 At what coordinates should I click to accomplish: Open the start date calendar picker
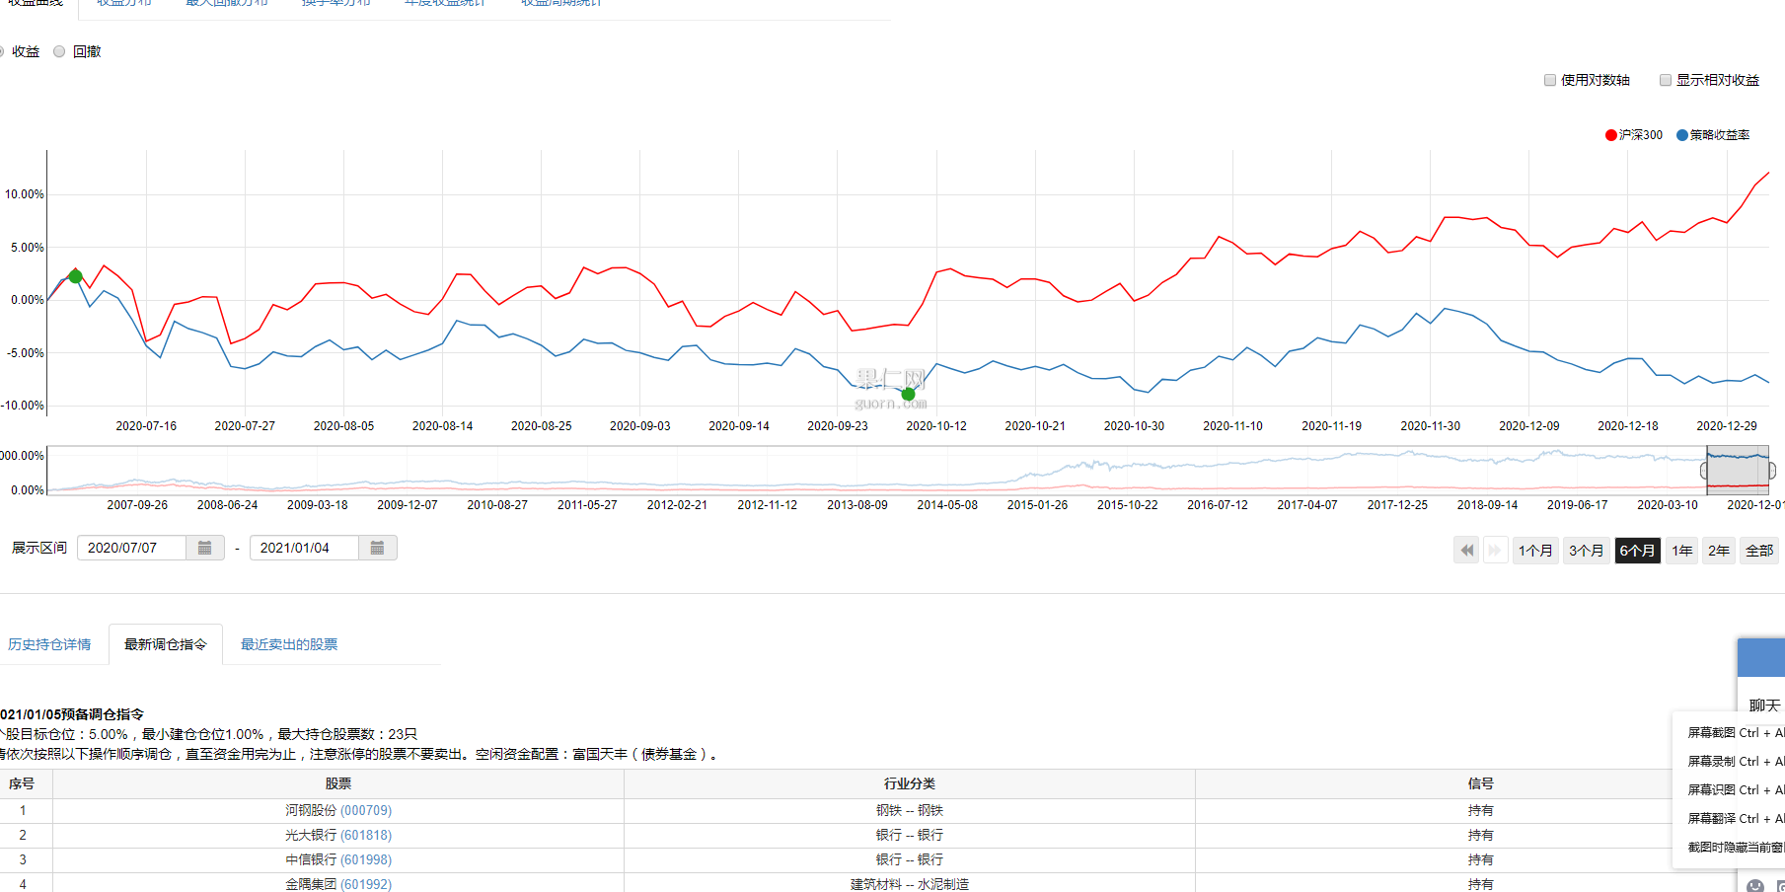[204, 548]
